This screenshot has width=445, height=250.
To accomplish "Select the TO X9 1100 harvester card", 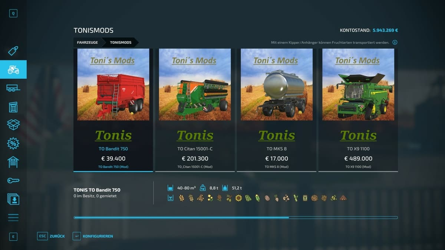I will click(x=358, y=110).
